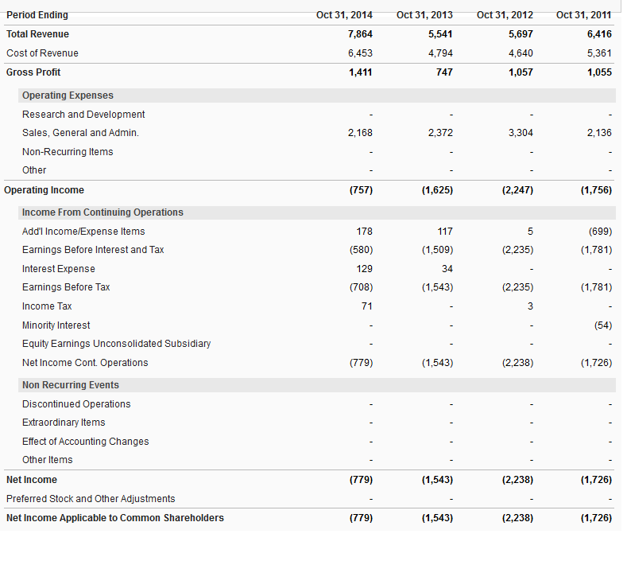Image resolution: width=627 pixels, height=561 pixels.
Task: Click the Sales, General and Admin. label
Action: [x=80, y=133]
